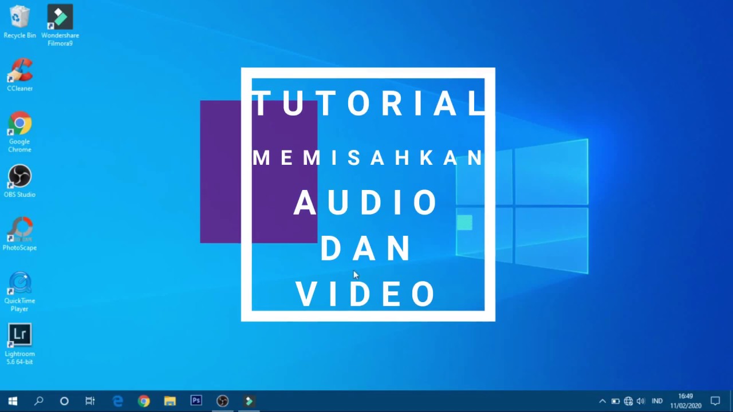The height and width of the screenshot is (412, 733).
Task: Launch Microsoft Edge from taskbar
Action: click(117, 401)
